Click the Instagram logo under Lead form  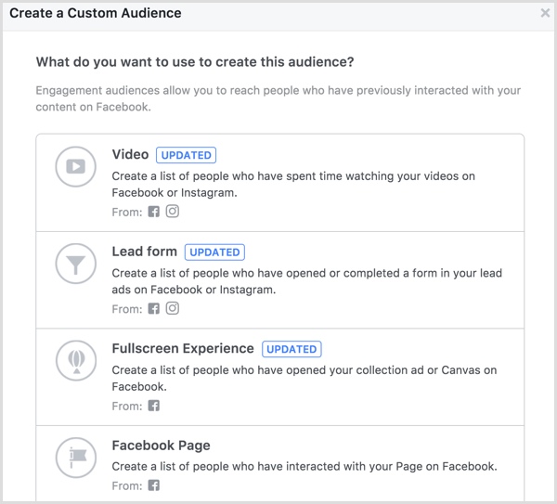pos(173,308)
